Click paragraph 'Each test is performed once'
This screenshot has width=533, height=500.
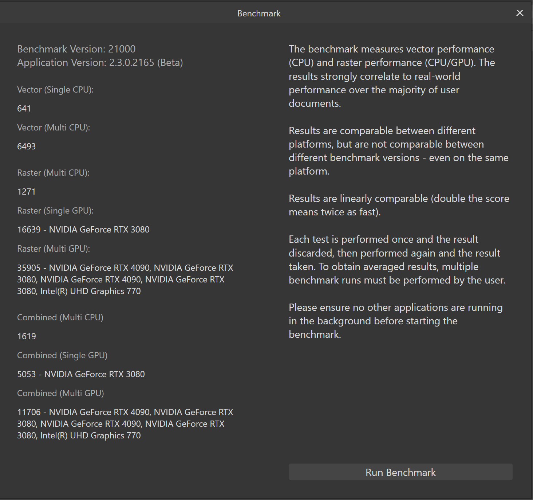[397, 259]
